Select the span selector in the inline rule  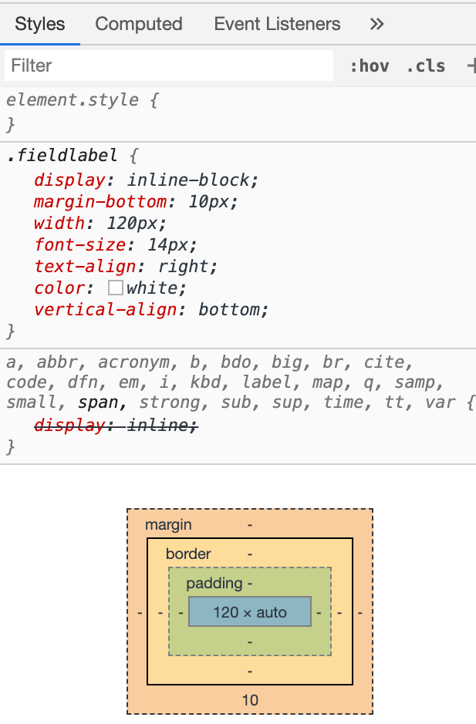click(x=97, y=402)
